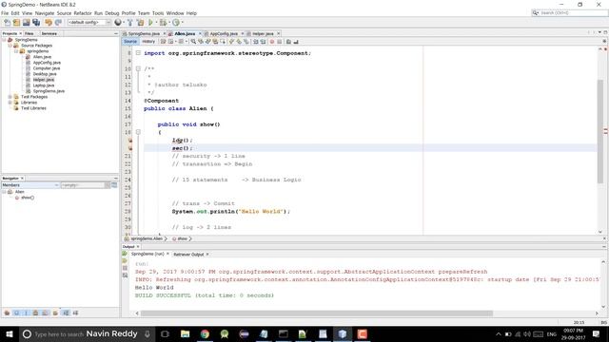Viewport: 609px width, 342px height.
Task: Open the notification center icon in system tray
Action: 596,333
